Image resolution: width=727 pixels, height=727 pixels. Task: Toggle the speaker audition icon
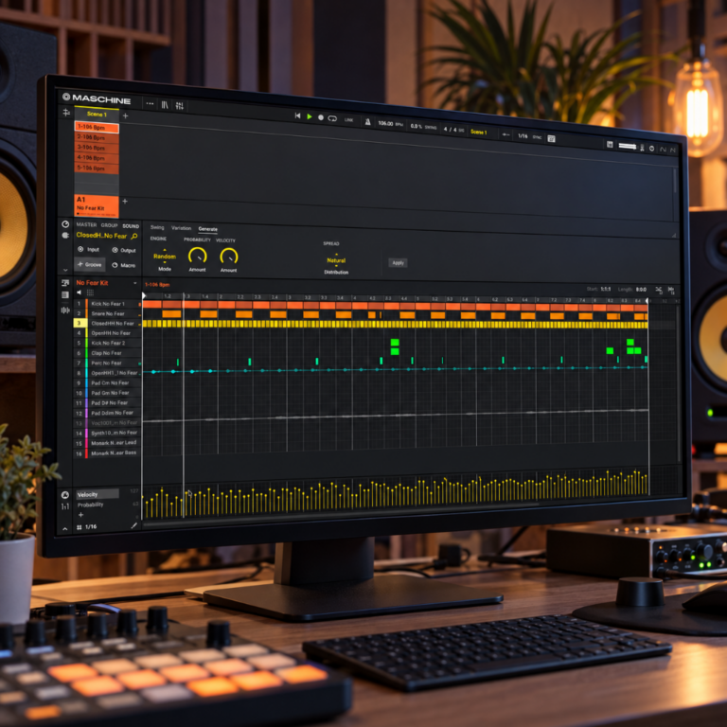[x=79, y=293]
